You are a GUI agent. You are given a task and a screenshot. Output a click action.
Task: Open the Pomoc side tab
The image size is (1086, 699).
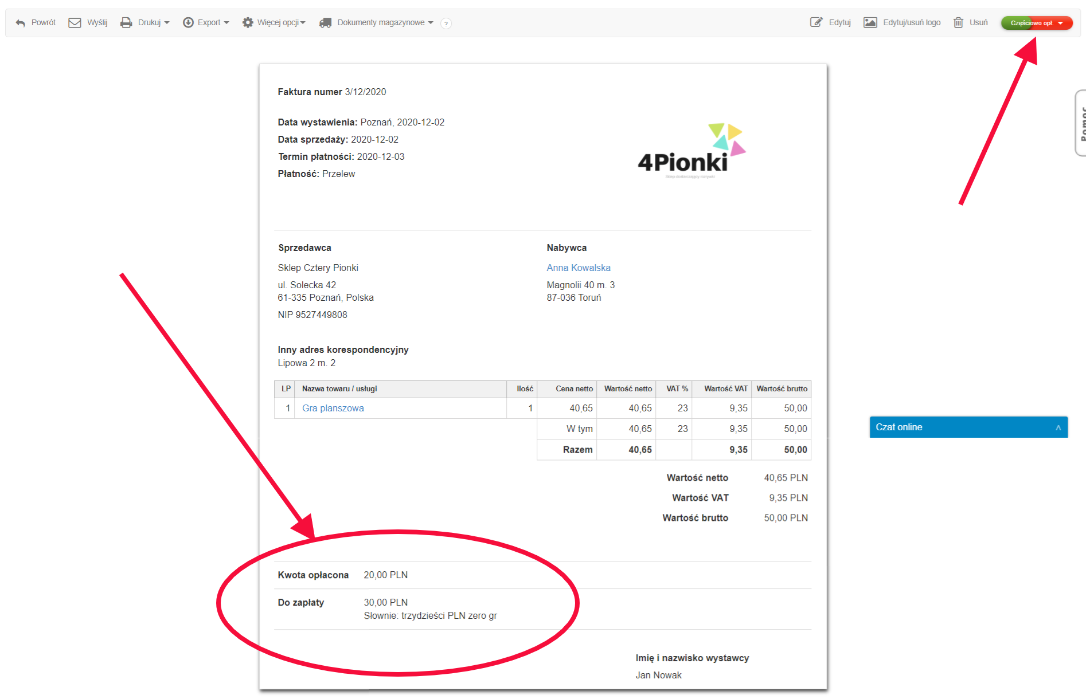(x=1081, y=123)
